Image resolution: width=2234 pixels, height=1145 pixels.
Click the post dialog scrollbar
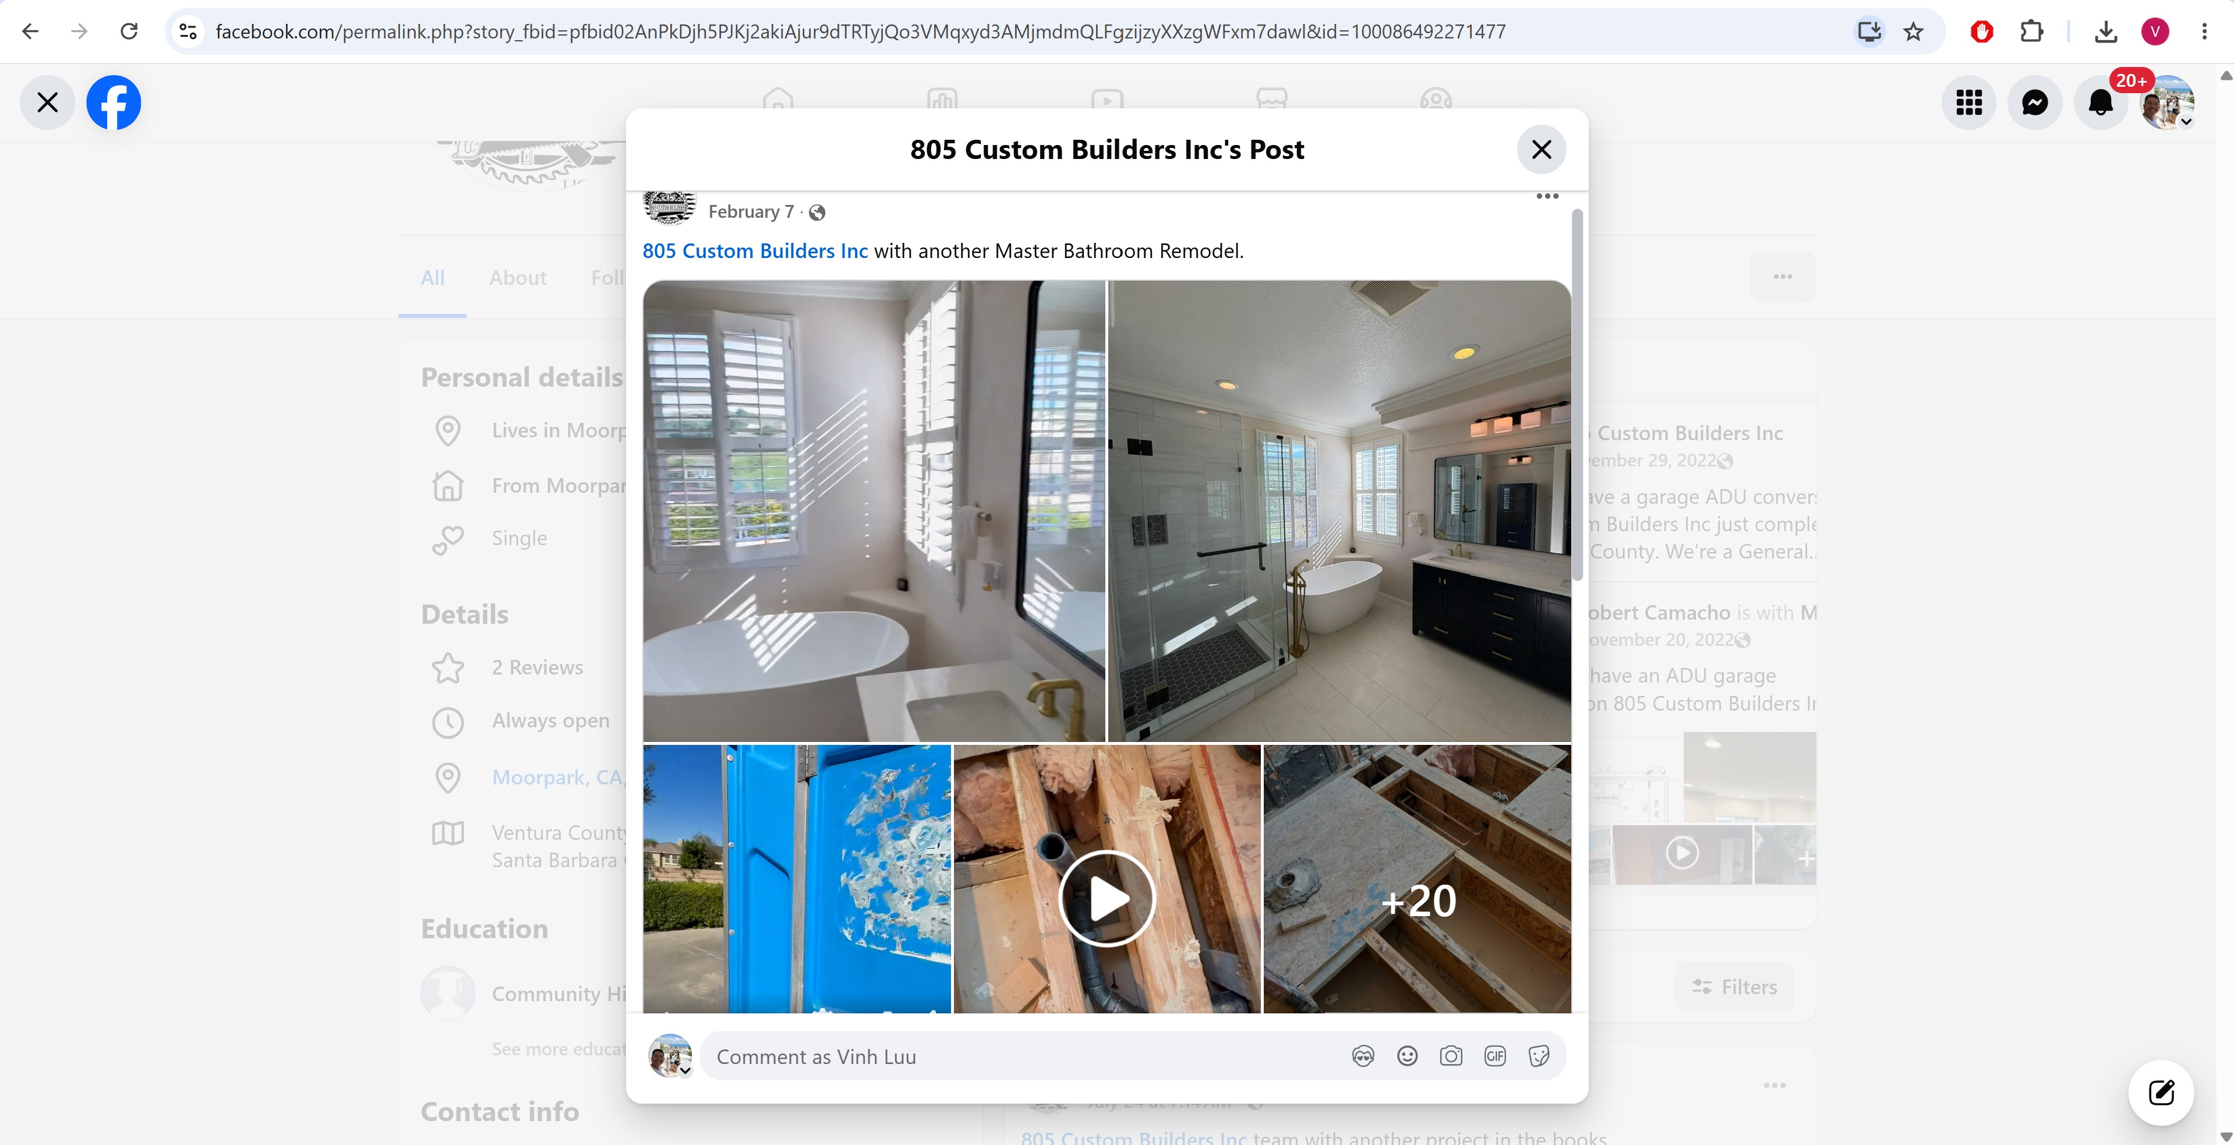1576,395
